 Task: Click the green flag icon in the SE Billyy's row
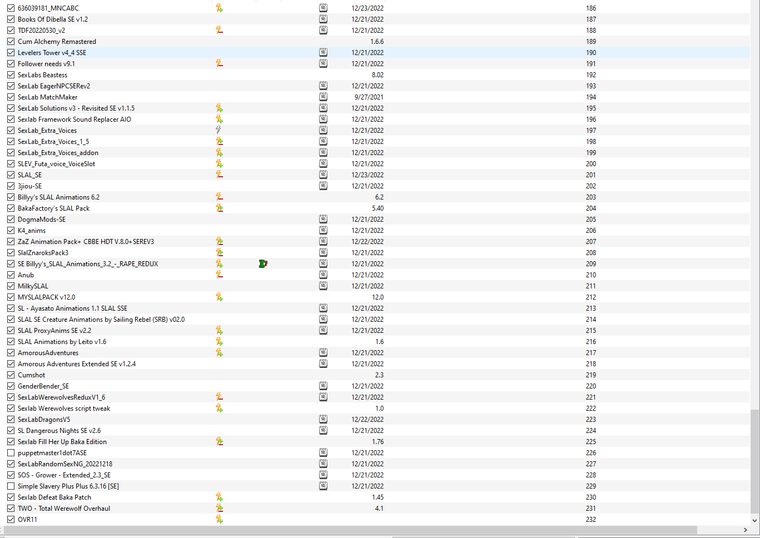(x=263, y=264)
